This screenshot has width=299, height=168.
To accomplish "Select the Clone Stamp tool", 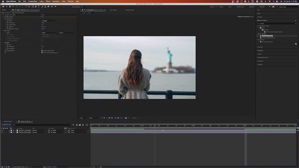I will pyautogui.click(x=45, y=7).
